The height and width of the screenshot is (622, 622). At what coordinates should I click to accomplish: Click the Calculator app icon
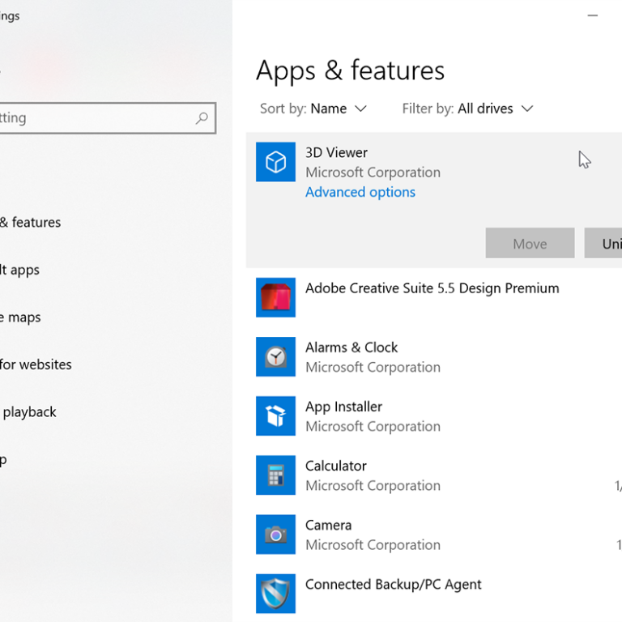(x=275, y=475)
